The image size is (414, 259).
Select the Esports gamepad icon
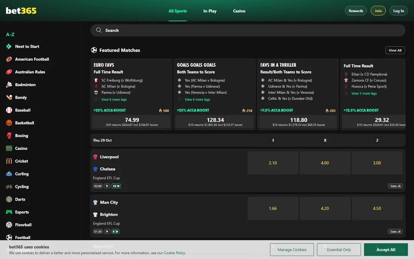9,212
